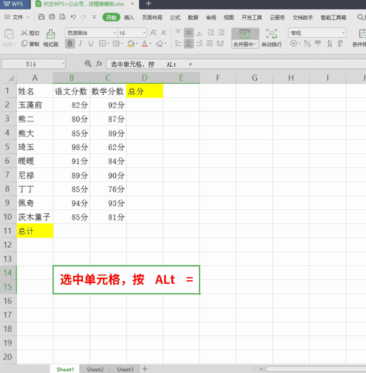Click the percent style icon

(307, 44)
